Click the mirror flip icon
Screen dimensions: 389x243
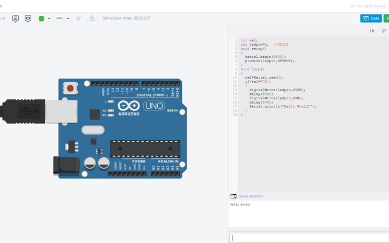(91, 18)
